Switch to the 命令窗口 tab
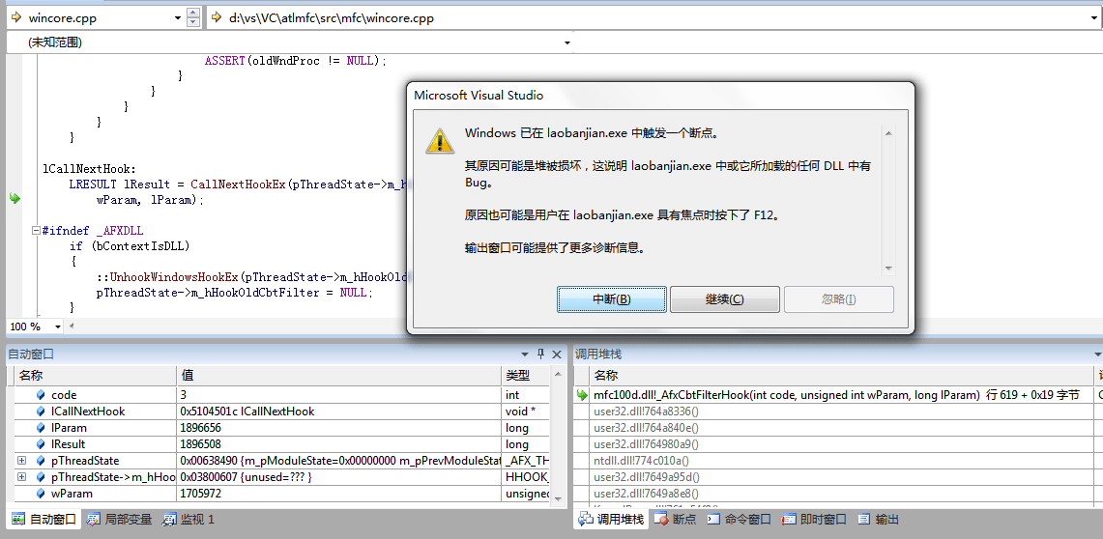 click(x=740, y=520)
